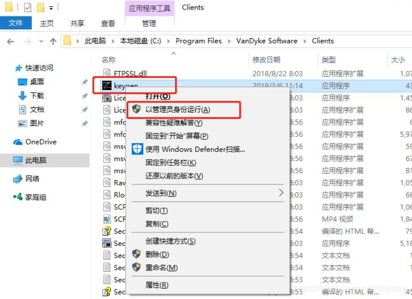Click VanDyke Software in the address breadcrumb

pyautogui.click(x=267, y=41)
